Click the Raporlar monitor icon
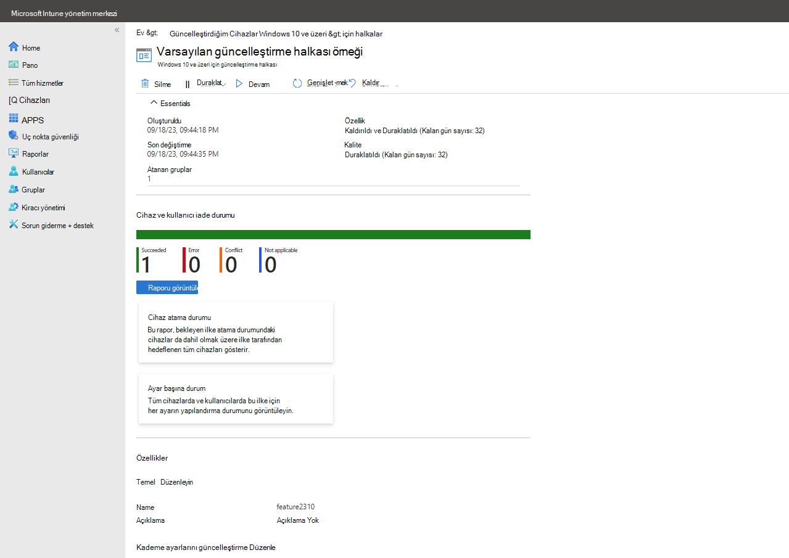 pyautogui.click(x=14, y=153)
